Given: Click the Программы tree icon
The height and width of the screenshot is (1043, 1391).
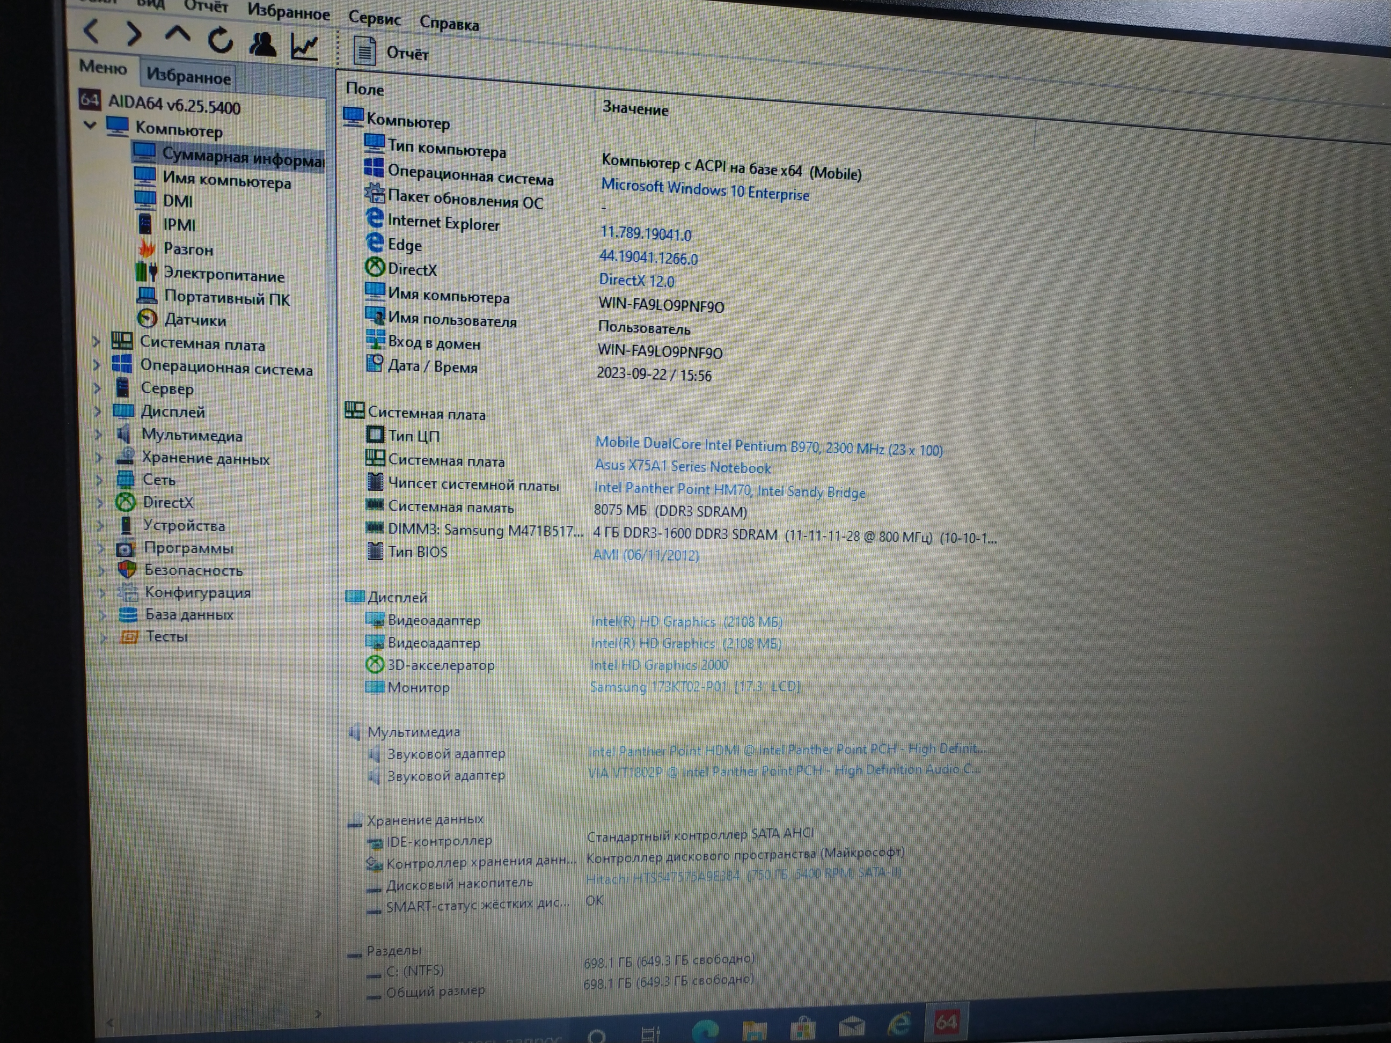Looking at the screenshot, I should pos(125,548).
